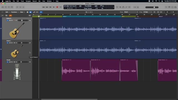Open the Smart Controls icon
The width and height of the screenshot is (178, 100).
point(17,7)
